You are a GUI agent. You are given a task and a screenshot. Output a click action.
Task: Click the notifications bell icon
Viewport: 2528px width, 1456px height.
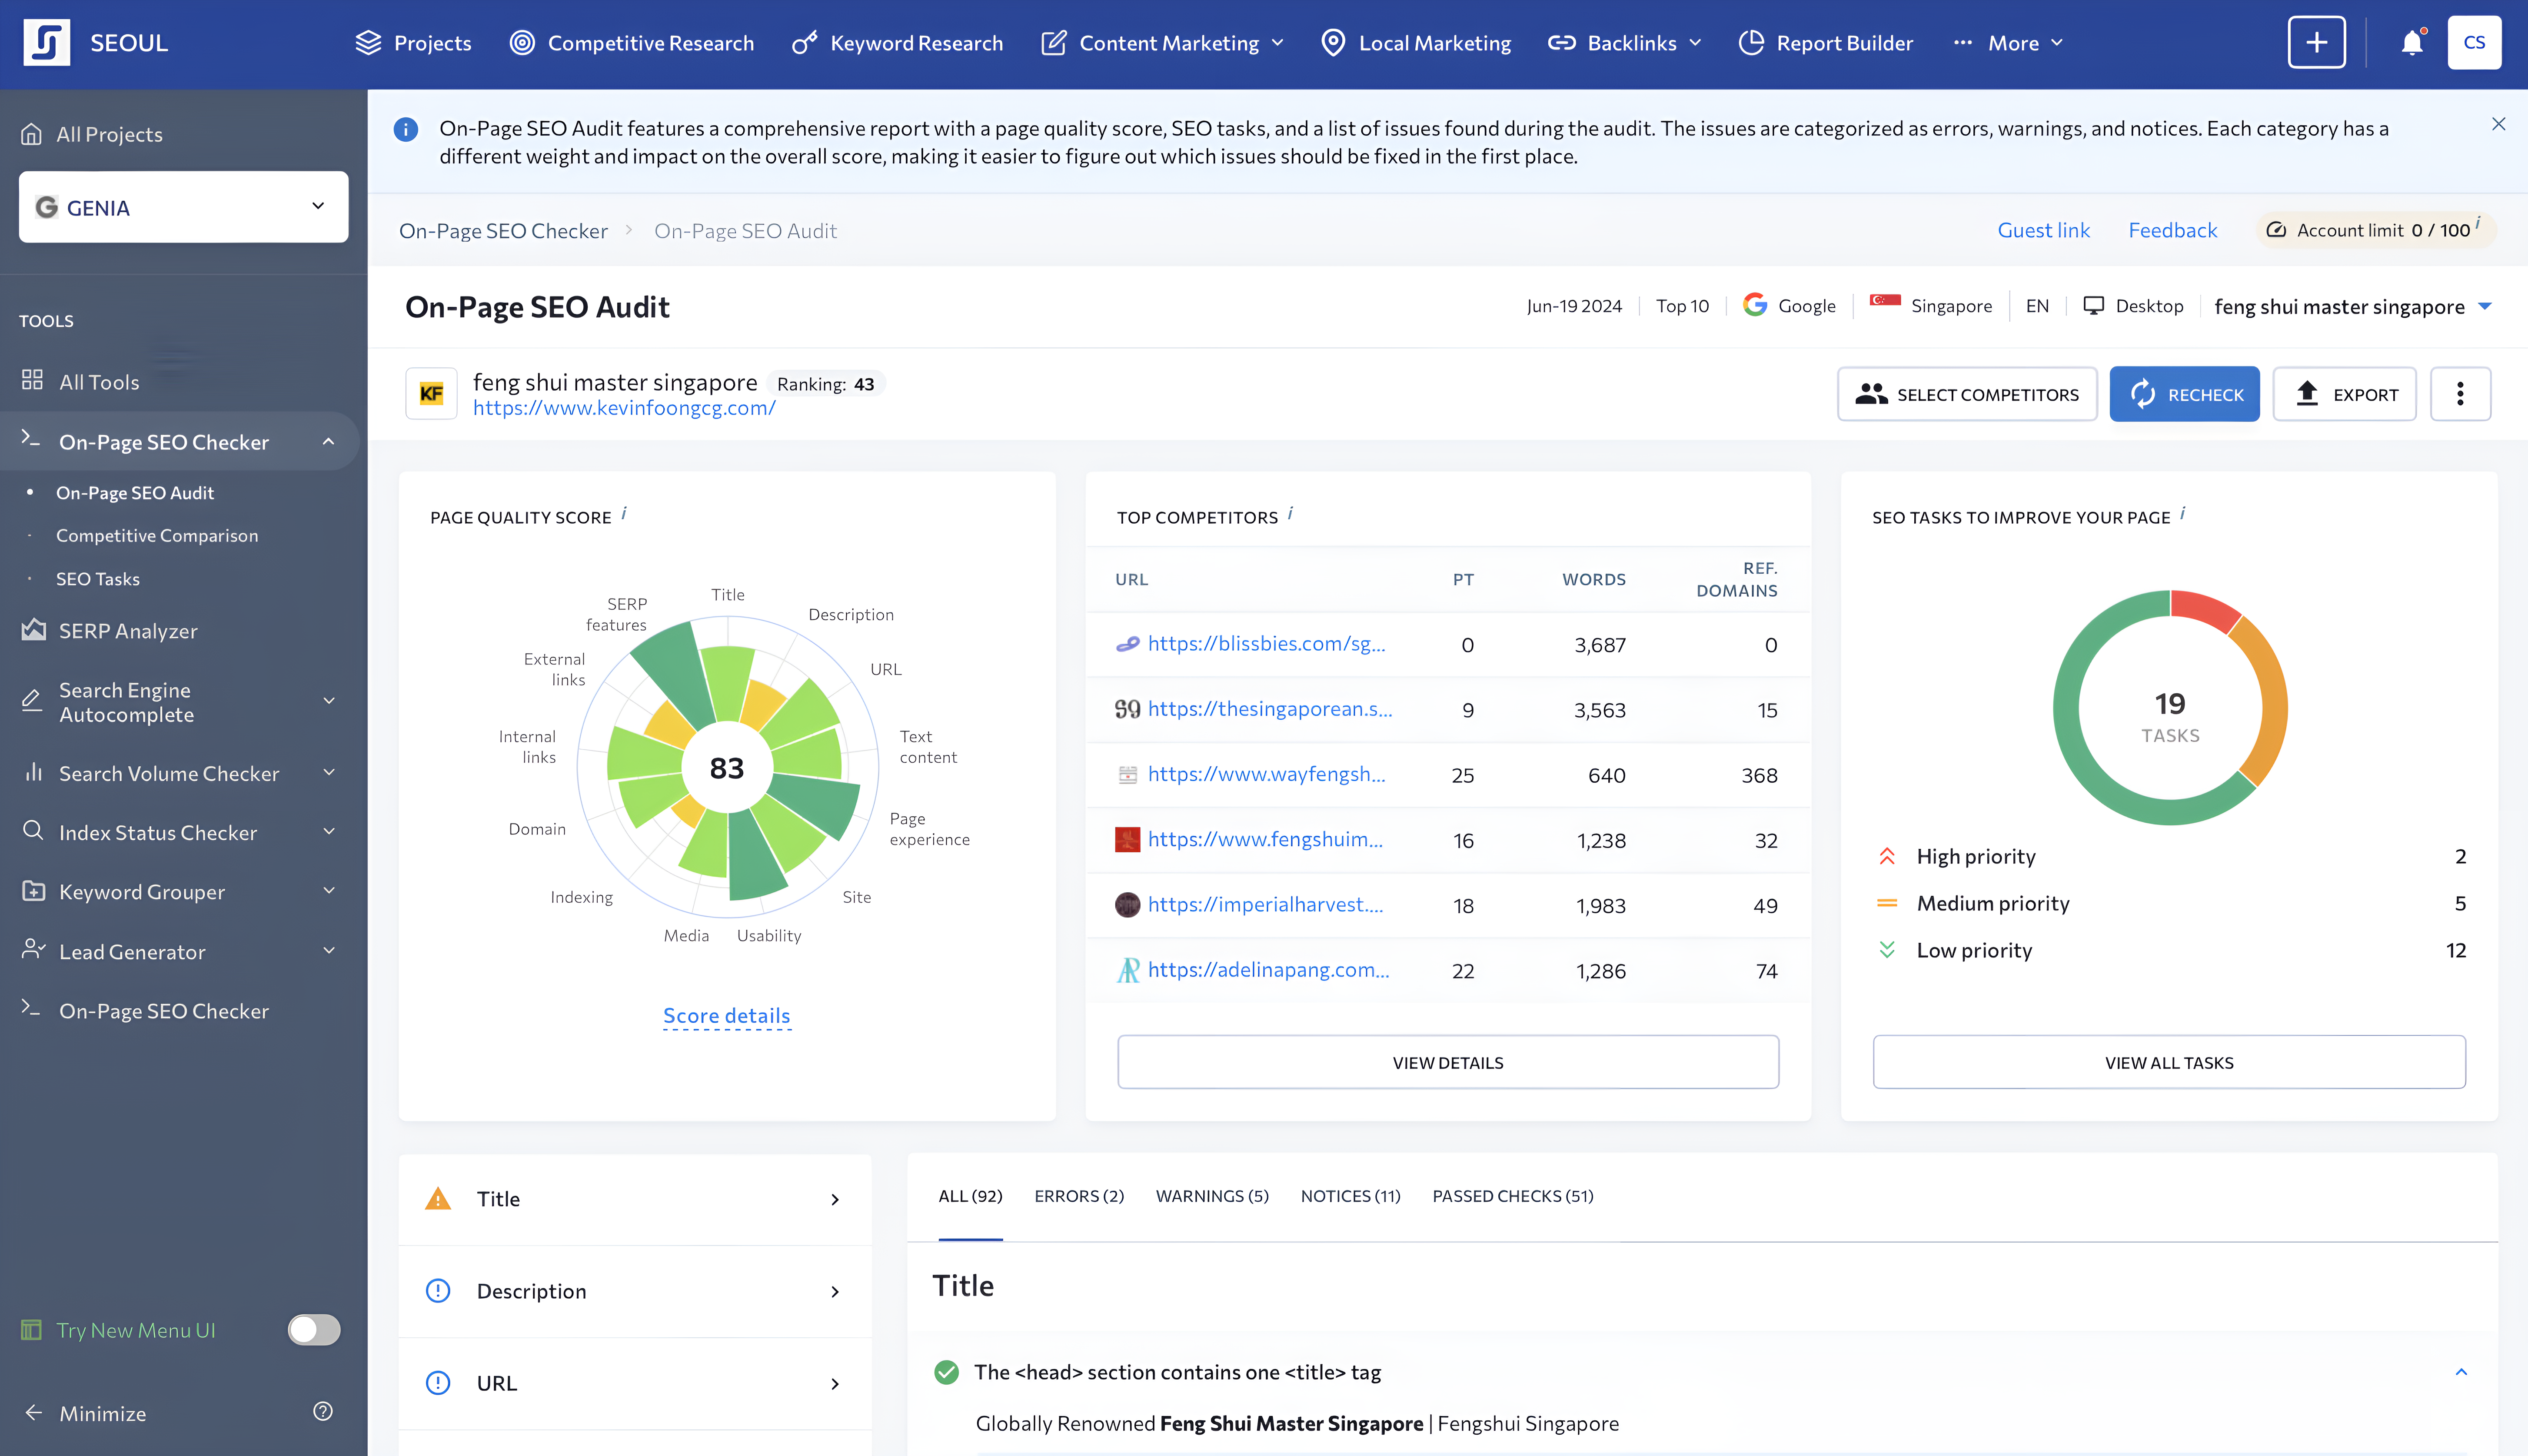click(2411, 43)
